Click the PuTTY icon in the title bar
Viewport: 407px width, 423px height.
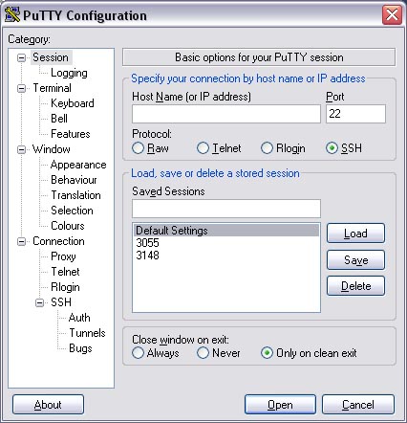(x=12, y=14)
